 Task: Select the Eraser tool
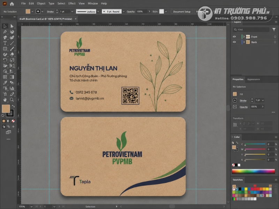[x=12, y=54]
